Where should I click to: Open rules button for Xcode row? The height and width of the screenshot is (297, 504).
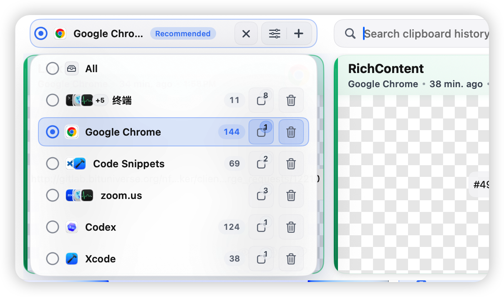261,259
